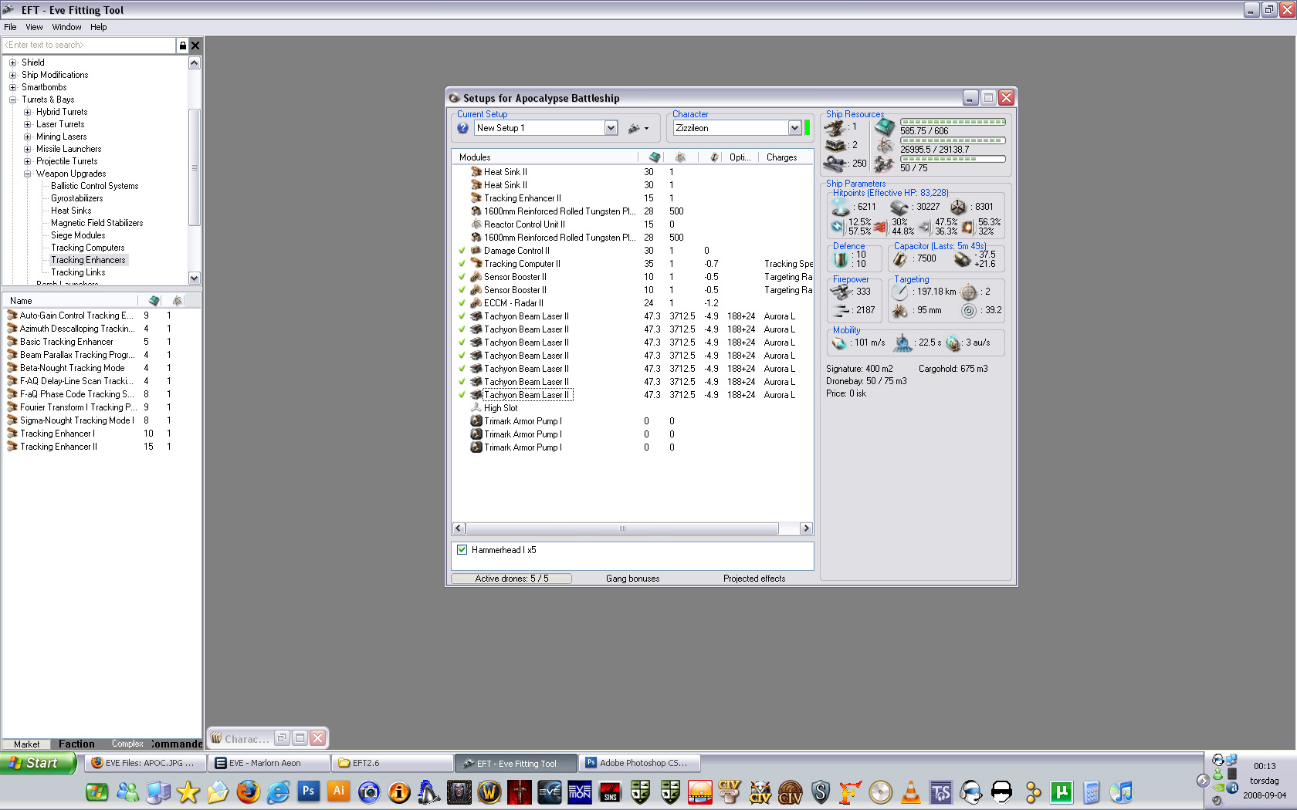Click the shield hitpoints icon

click(841, 207)
